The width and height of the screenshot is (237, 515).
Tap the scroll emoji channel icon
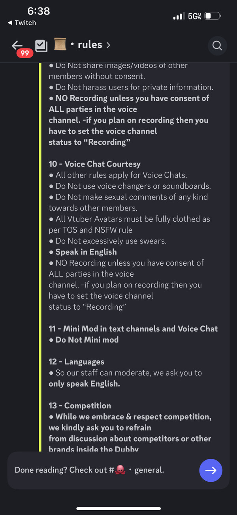point(60,45)
